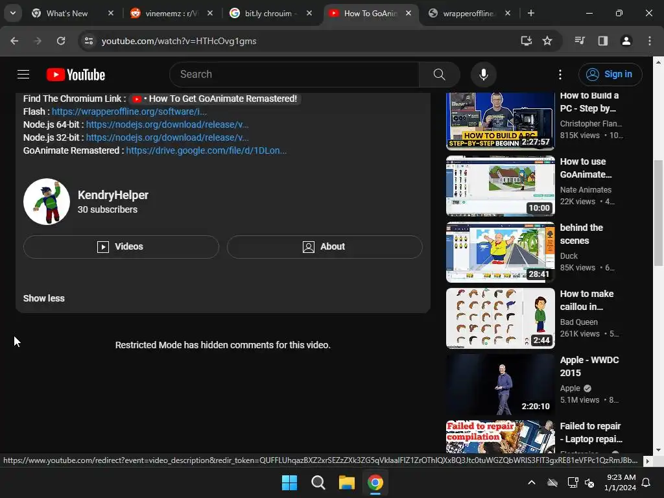Open the Flash wrapperoffline.org link
Viewport: 664px width, 498px height.
click(x=129, y=112)
